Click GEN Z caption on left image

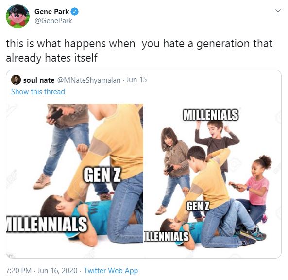click(102, 175)
